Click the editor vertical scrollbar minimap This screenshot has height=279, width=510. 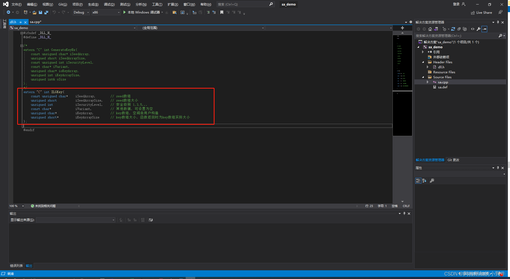click(x=402, y=85)
